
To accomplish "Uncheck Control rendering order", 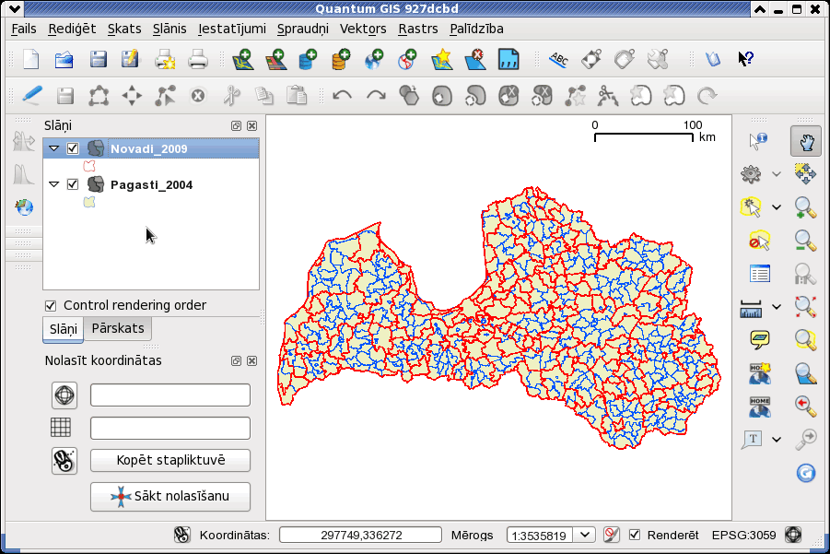I will (x=51, y=306).
